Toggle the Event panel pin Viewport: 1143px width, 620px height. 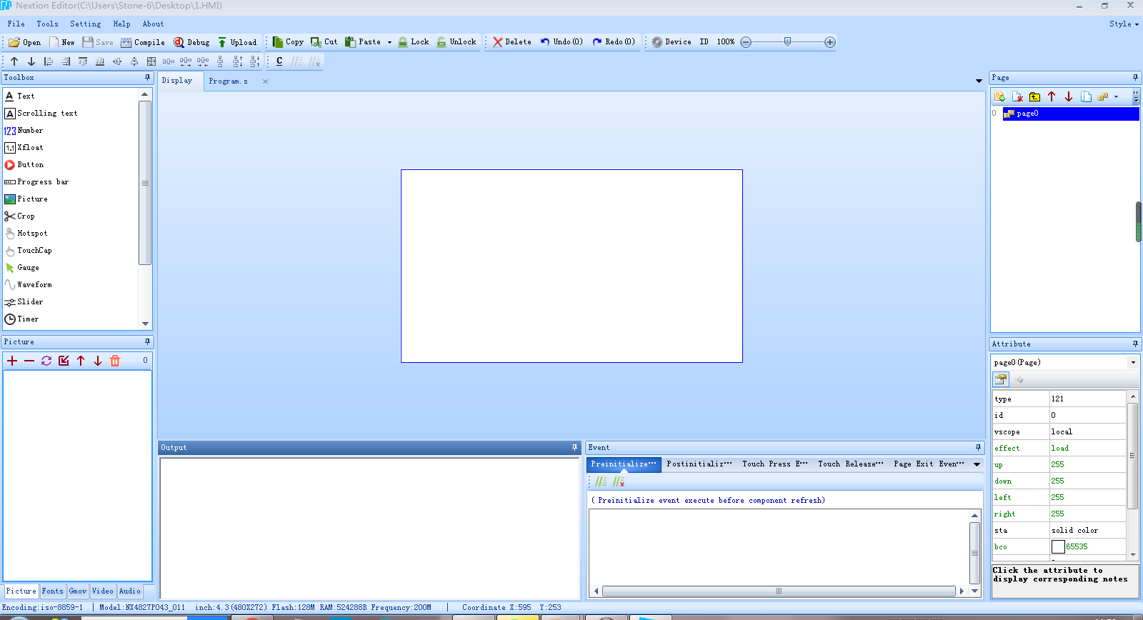[978, 447]
